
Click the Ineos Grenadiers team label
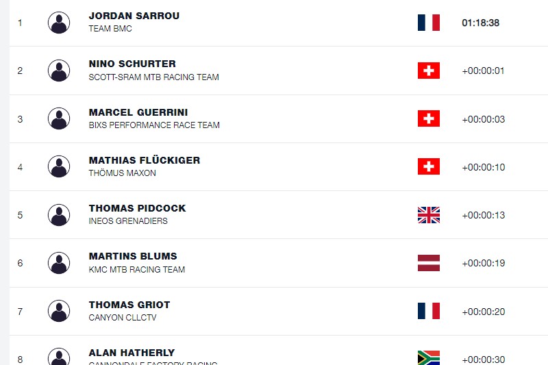click(128, 221)
